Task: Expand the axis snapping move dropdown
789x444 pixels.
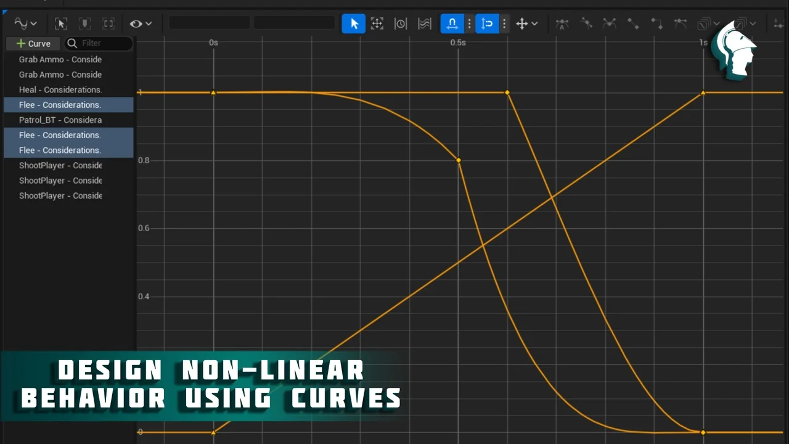Action: click(x=526, y=24)
